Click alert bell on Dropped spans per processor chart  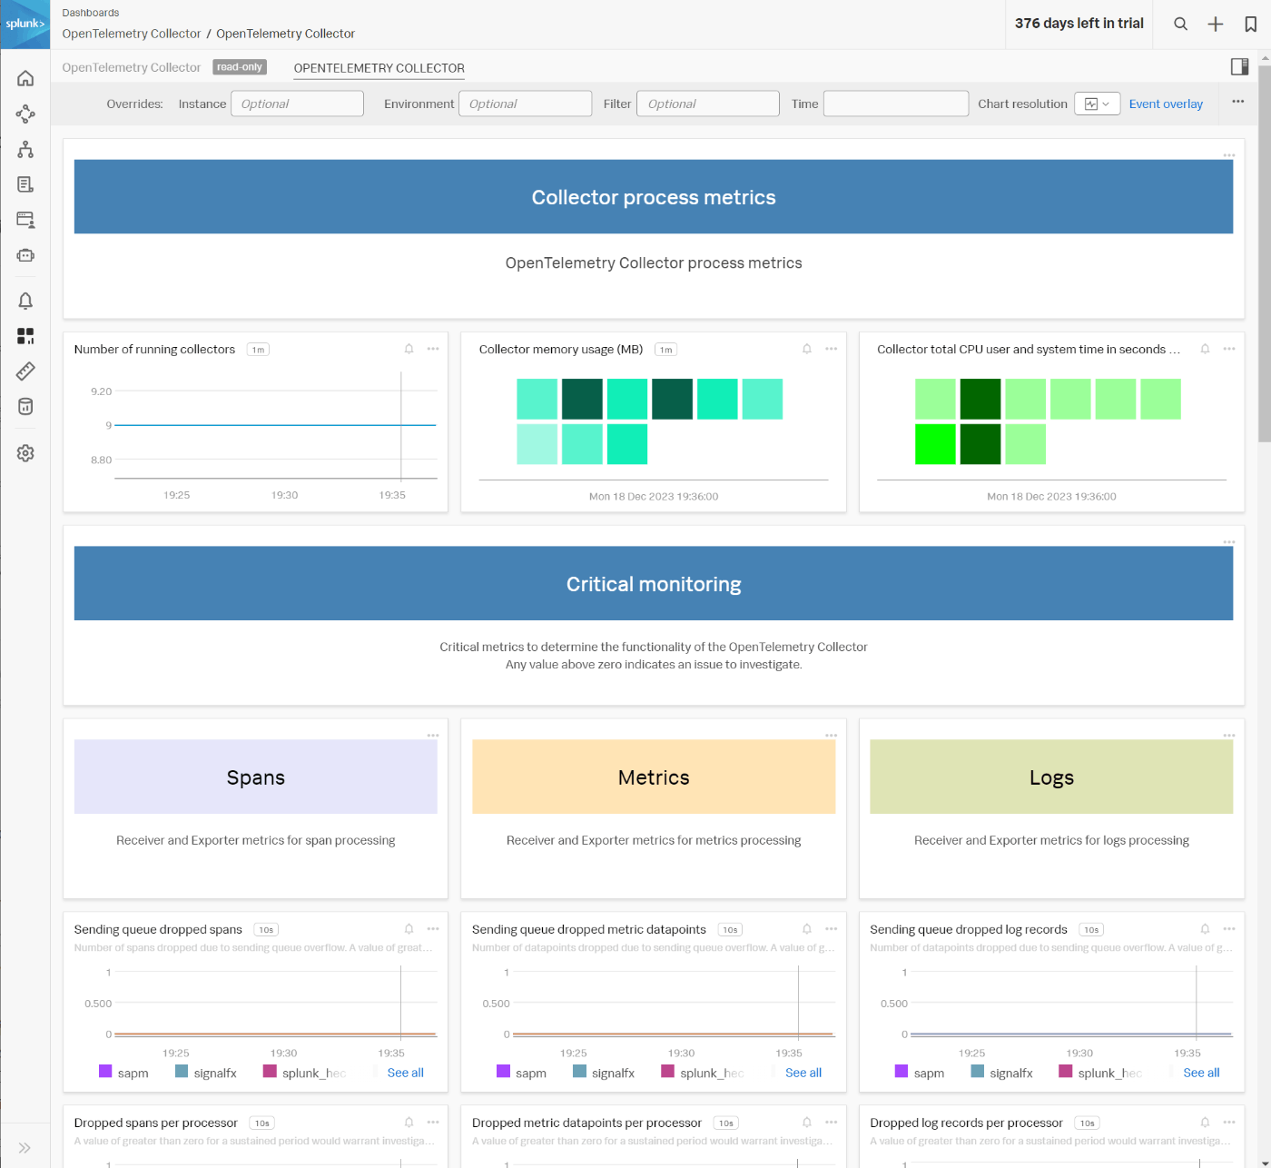[409, 1123]
